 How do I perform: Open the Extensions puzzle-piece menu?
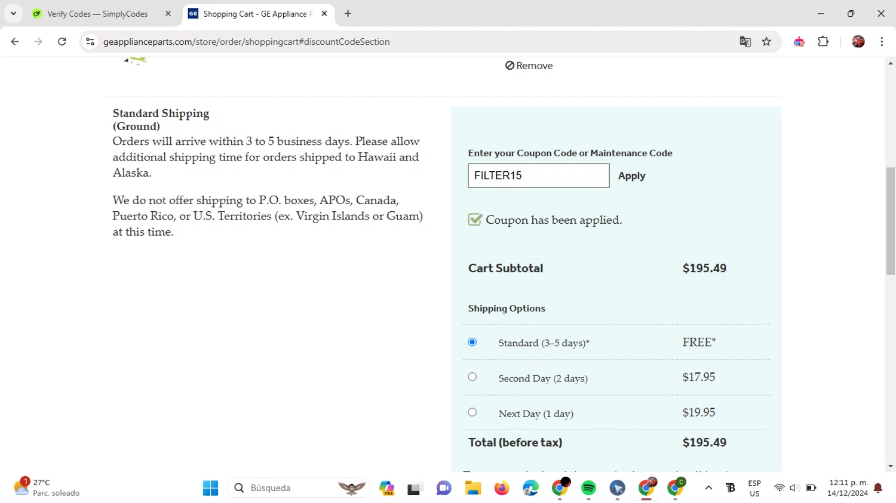(823, 42)
